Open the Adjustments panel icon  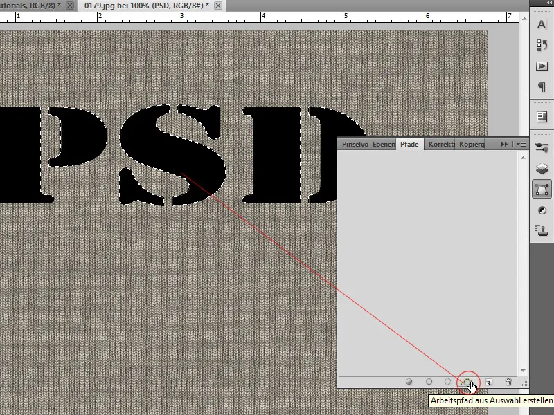click(542, 210)
